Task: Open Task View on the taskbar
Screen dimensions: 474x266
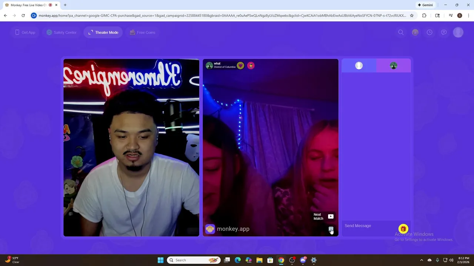Action: point(227,260)
